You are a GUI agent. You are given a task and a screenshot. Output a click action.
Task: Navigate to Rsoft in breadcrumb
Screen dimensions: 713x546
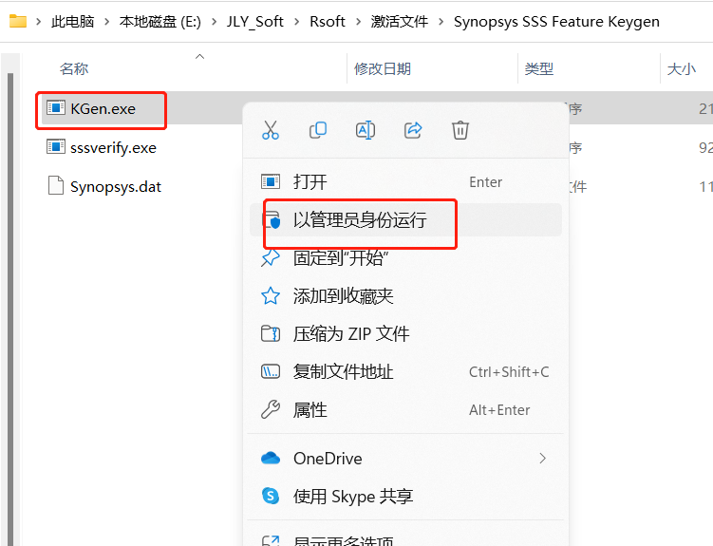pyautogui.click(x=328, y=22)
